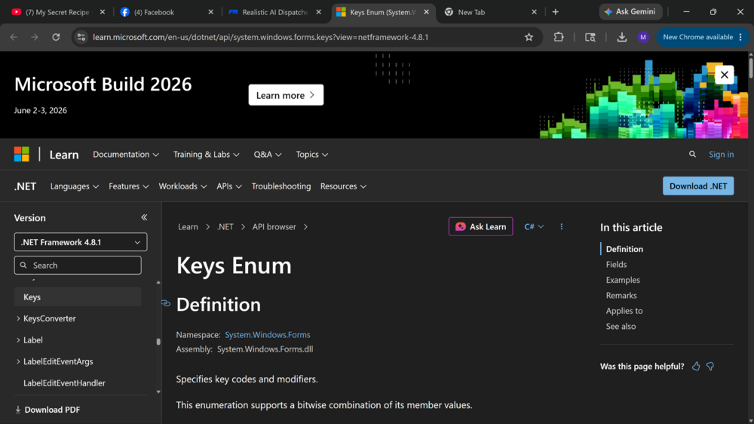Reload the page with the refresh icon
Screen dimensions: 754x424
(x=56, y=37)
